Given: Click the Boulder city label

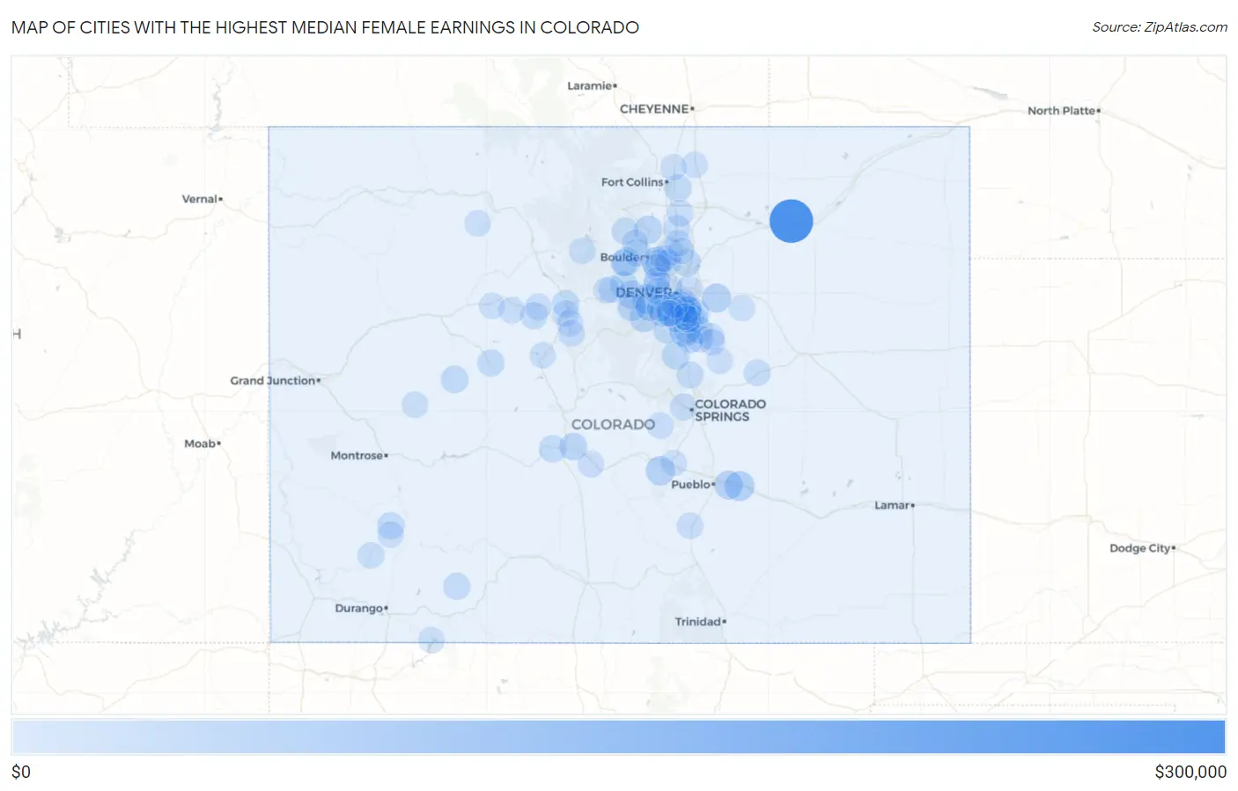Looking at the screenshot, I should click(623, 257).
